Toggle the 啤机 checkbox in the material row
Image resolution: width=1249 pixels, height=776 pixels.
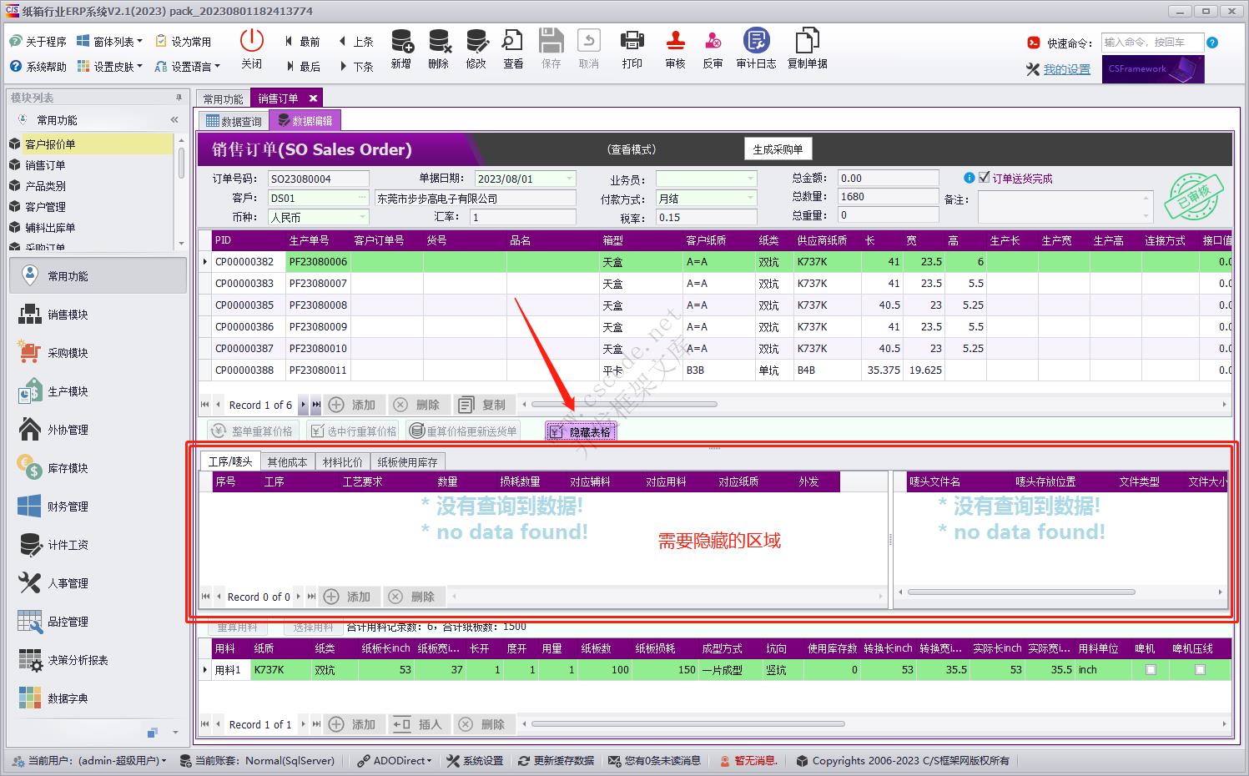pyautogui.click(x=1150, y=669)
